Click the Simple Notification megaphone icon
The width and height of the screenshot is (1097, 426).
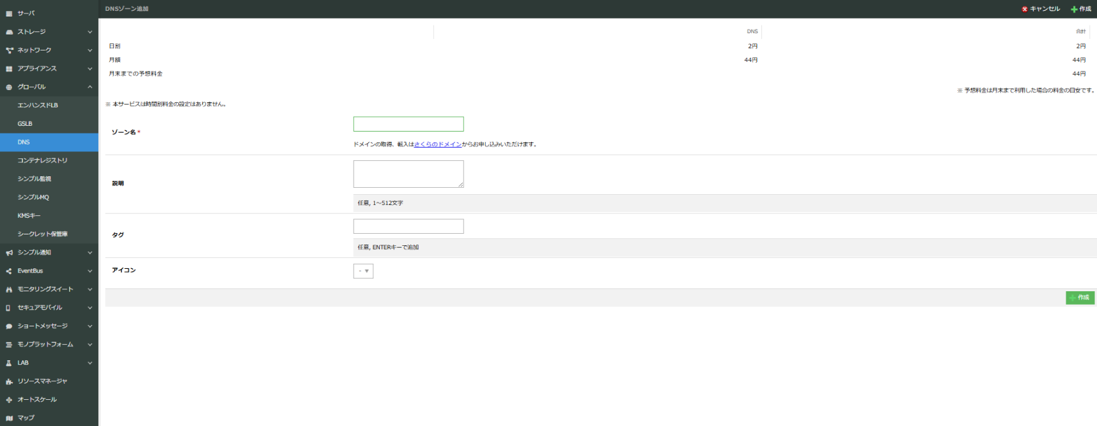(x=9, y=253)
